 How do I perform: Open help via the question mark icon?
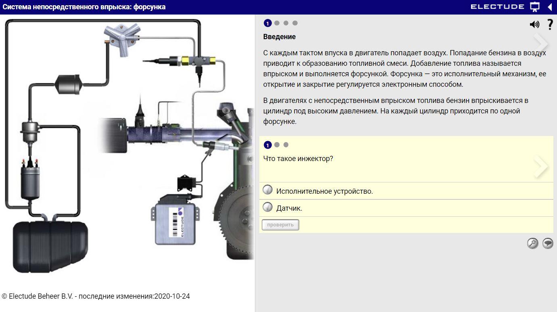coord(550,25)
